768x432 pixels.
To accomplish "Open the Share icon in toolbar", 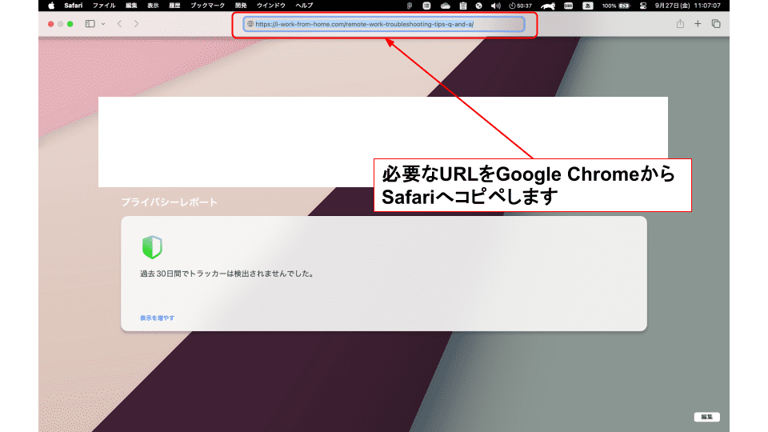I will click(x=680, y=24).
